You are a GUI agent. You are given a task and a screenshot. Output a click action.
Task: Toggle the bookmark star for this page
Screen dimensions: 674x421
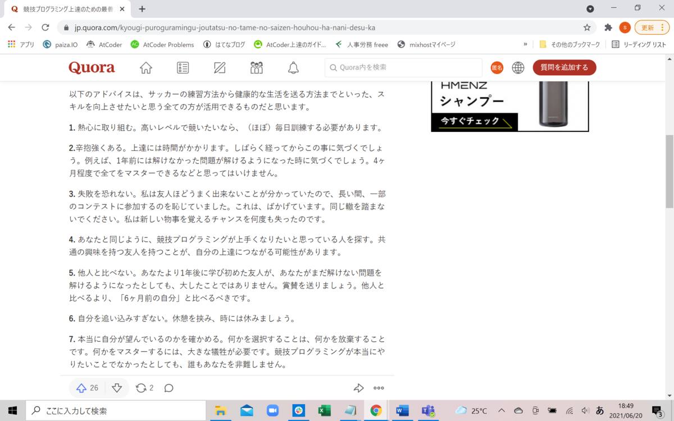[x=586, y=27]
